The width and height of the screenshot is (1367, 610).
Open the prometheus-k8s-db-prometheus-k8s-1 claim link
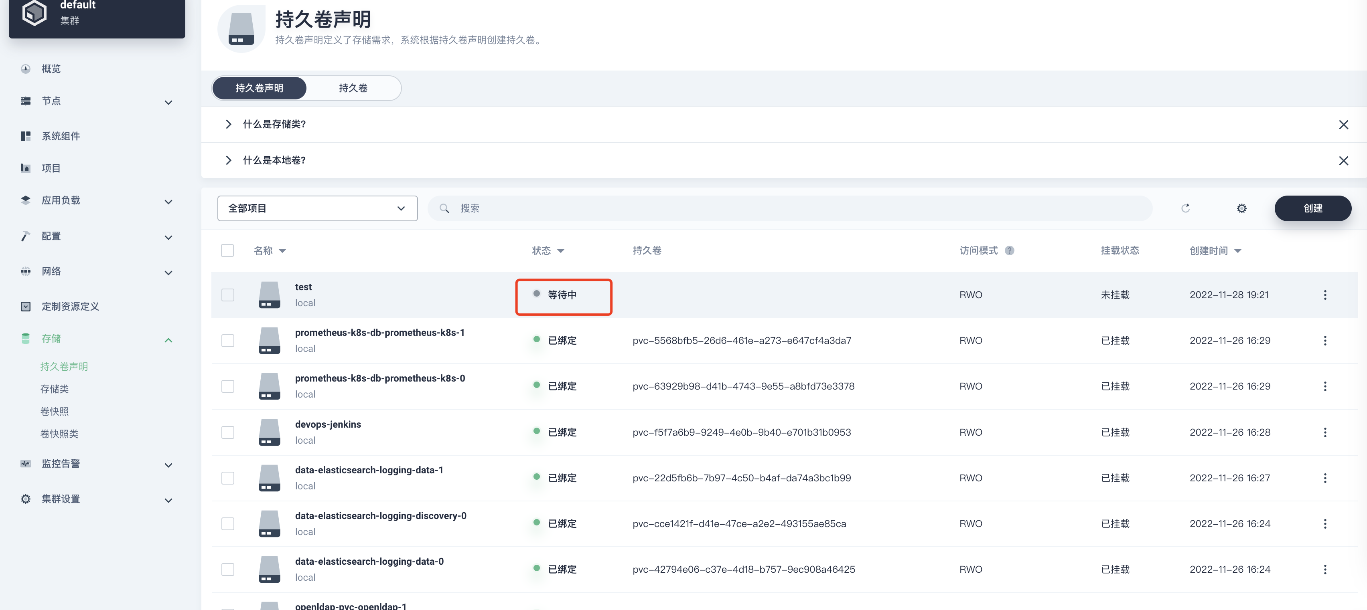pos(379,333)
